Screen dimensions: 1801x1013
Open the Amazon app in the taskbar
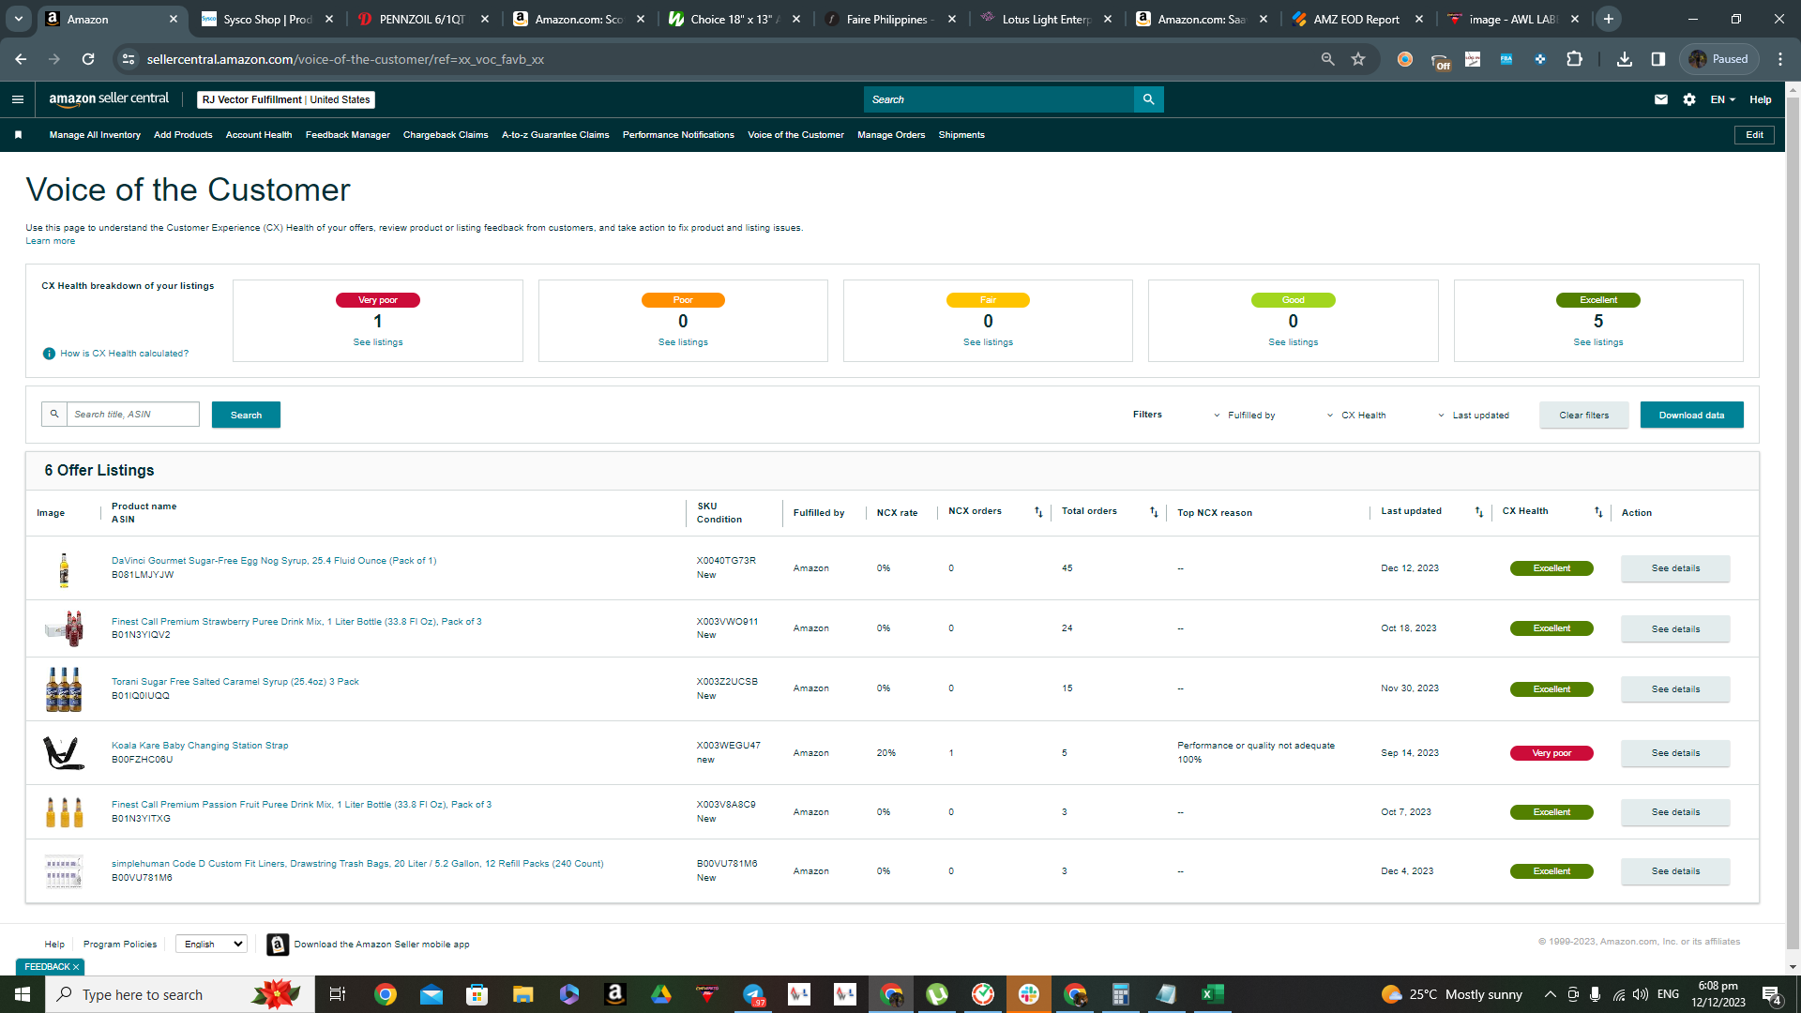(x=614, y=994)
